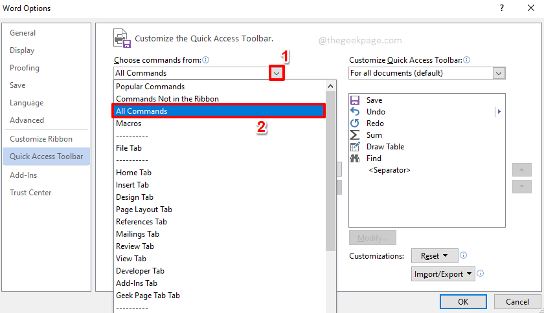Select the Undo arrow icon
Viewport: 544px width, 313px height.
(x=355, y=112)
